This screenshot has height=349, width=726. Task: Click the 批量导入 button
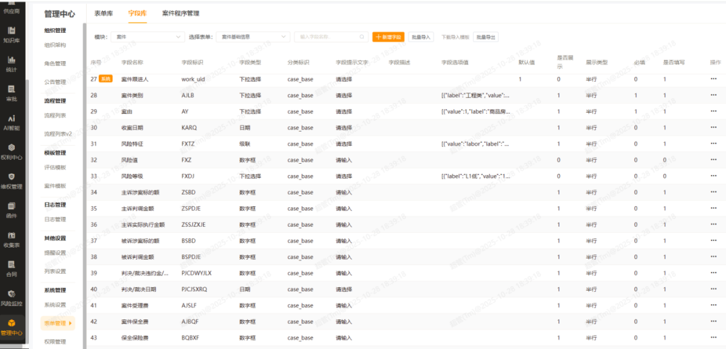[421, 37]
